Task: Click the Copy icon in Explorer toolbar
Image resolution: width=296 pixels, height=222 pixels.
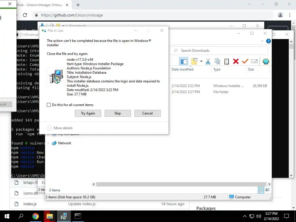Action: tap(217, 61)
